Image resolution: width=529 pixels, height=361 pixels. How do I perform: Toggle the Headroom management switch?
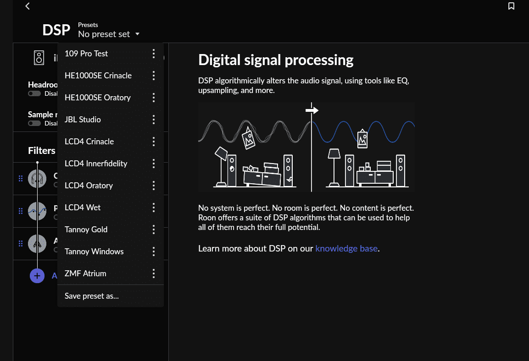(34, 93)
